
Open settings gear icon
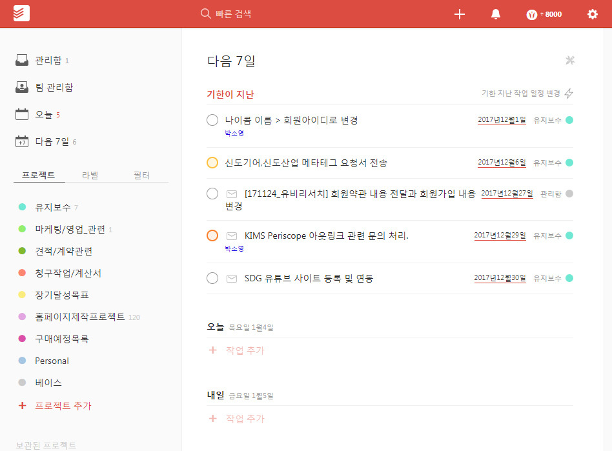coord(593,14)
